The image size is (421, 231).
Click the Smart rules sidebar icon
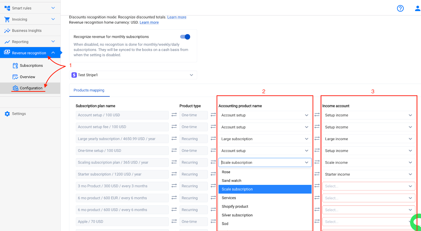7,8
